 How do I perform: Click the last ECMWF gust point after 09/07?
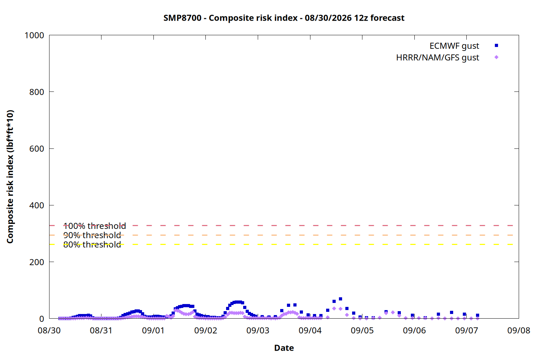[x=477, y=315]
